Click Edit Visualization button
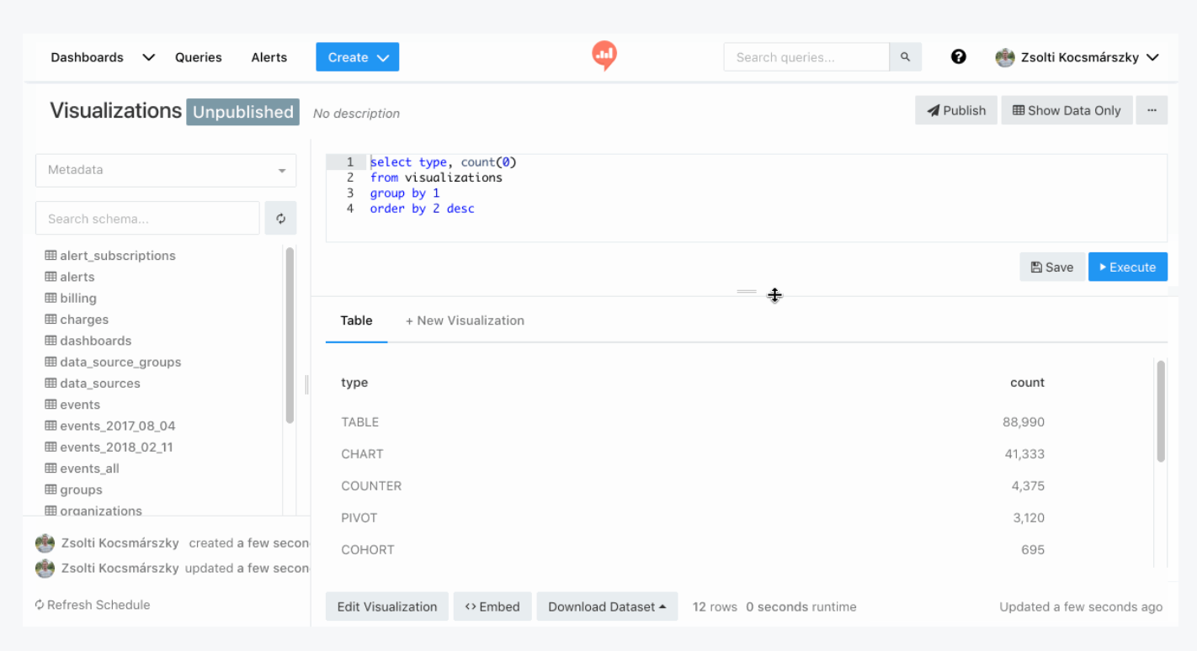 tap(387, 606)
